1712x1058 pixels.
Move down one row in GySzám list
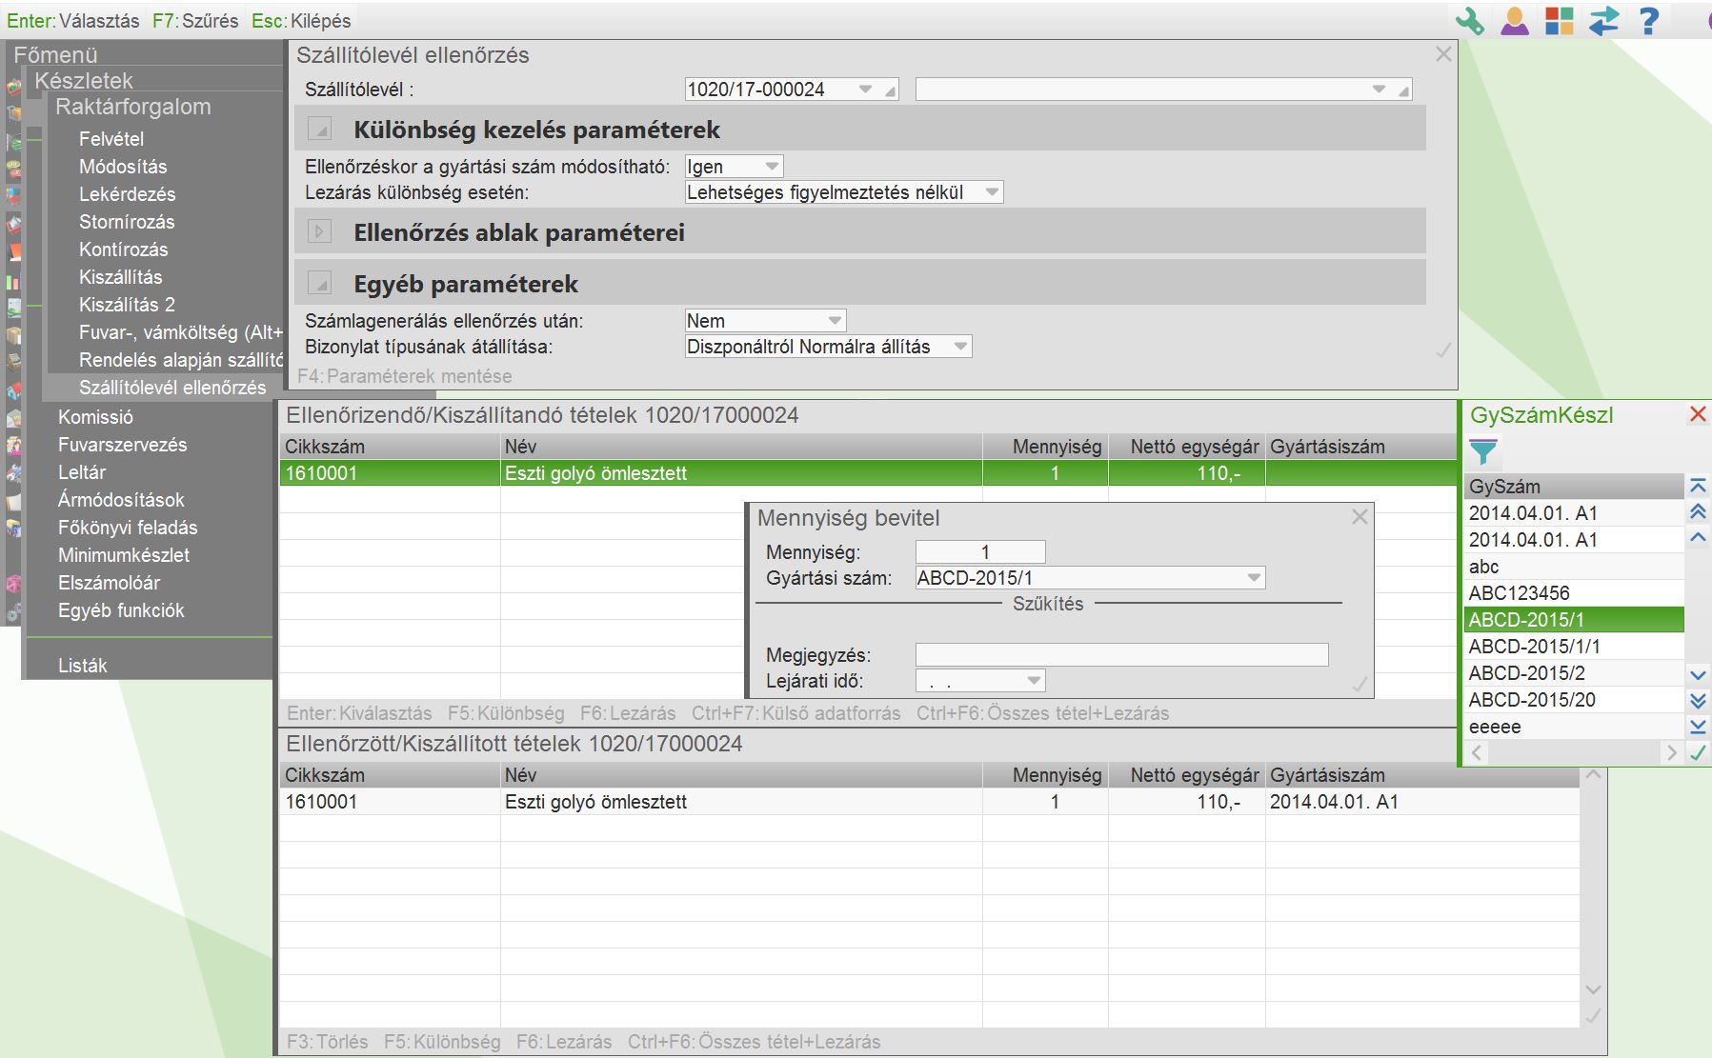[1698, 674]
